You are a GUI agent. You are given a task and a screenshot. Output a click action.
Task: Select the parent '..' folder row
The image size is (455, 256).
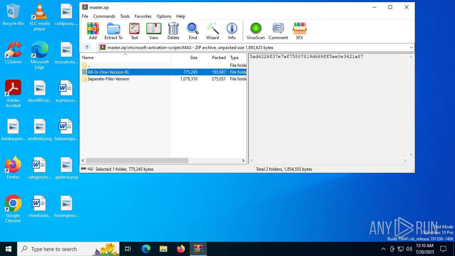(x=163, y=65)
